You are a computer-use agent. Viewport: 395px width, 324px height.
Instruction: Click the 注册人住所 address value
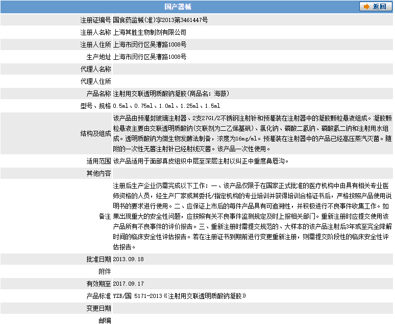[150, 44]
